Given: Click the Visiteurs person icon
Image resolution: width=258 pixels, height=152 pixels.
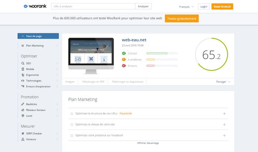Looking at the screenshot, I should click(x=23, y=139).
